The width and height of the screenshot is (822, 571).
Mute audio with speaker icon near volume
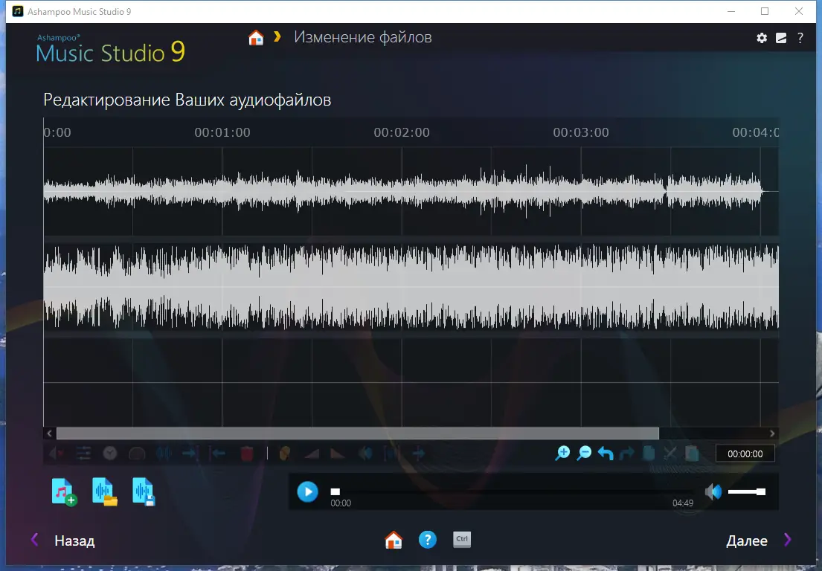click(713, 491)
